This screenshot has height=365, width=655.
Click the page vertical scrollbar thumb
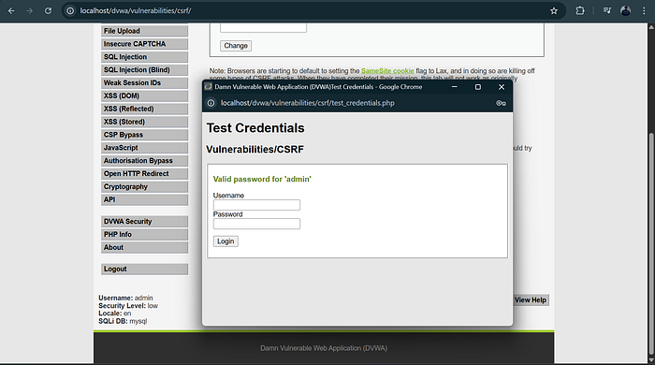click(651, 243)
